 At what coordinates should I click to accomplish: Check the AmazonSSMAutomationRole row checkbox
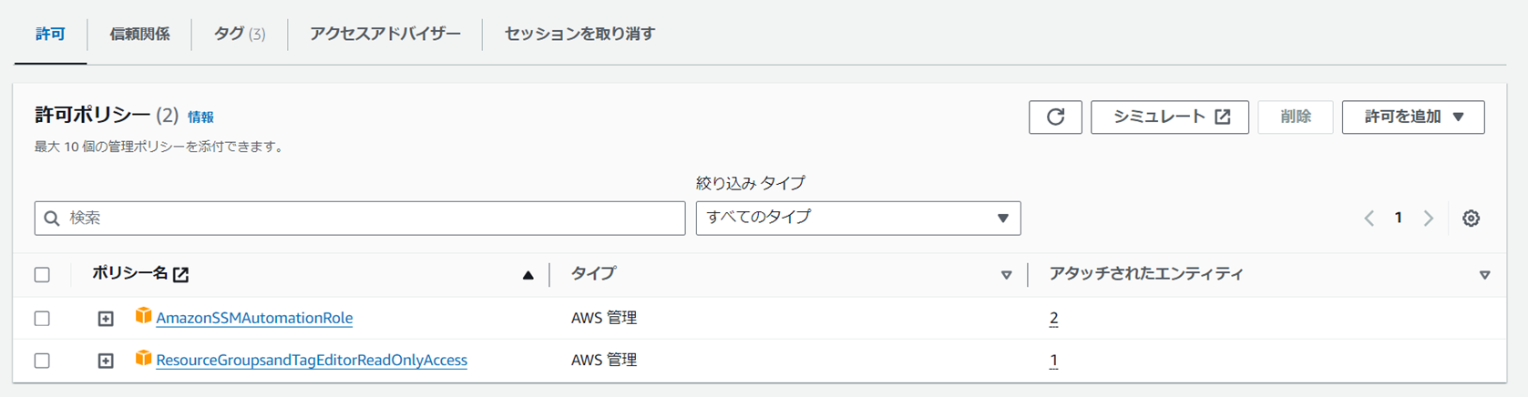pos(42,319)
